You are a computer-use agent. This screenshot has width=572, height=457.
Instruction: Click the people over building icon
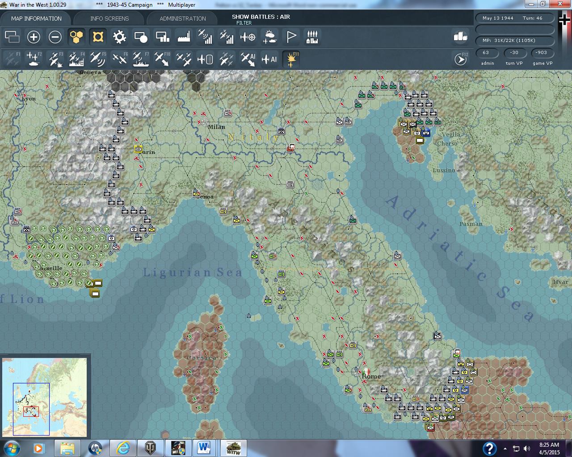point(312,37)
